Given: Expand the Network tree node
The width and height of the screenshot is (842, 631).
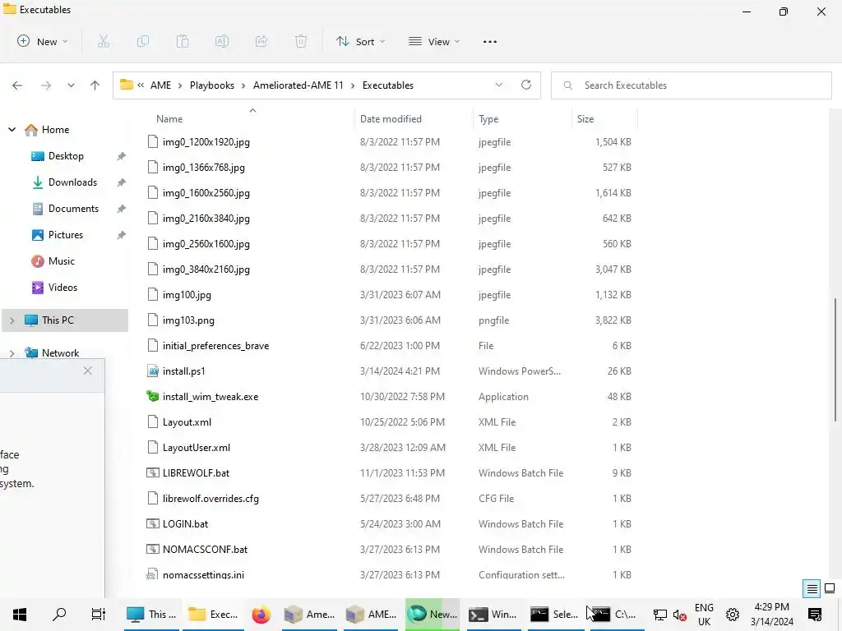Looking at the screenshot, I should (12, 353).
